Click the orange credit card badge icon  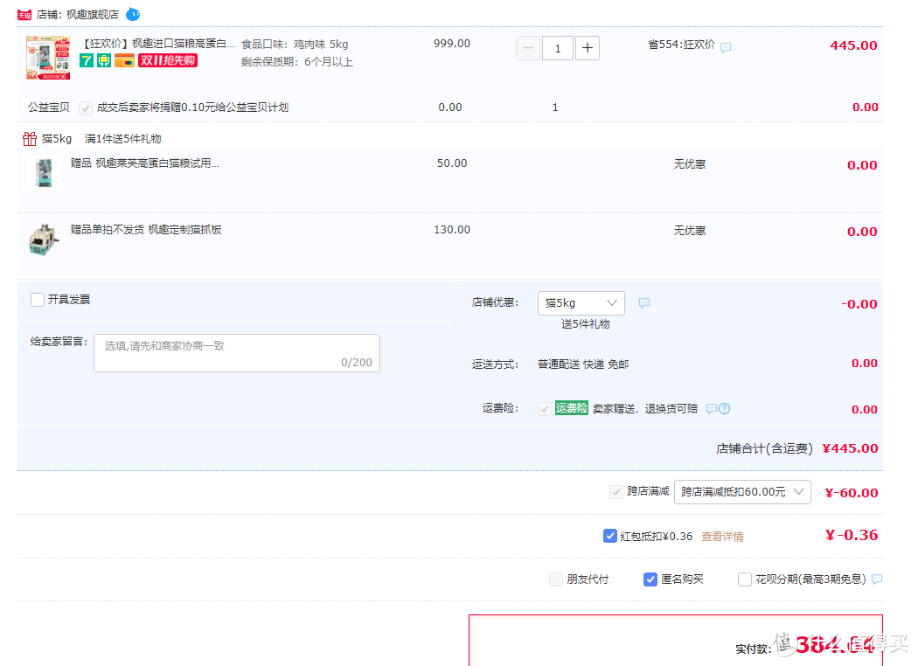pyautogui.click(x=124, y=60)
